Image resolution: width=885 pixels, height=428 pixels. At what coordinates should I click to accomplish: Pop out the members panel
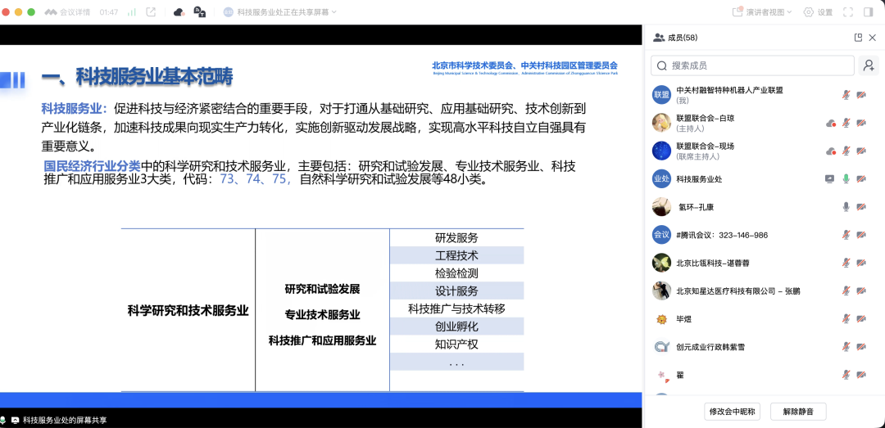[859, 38]
